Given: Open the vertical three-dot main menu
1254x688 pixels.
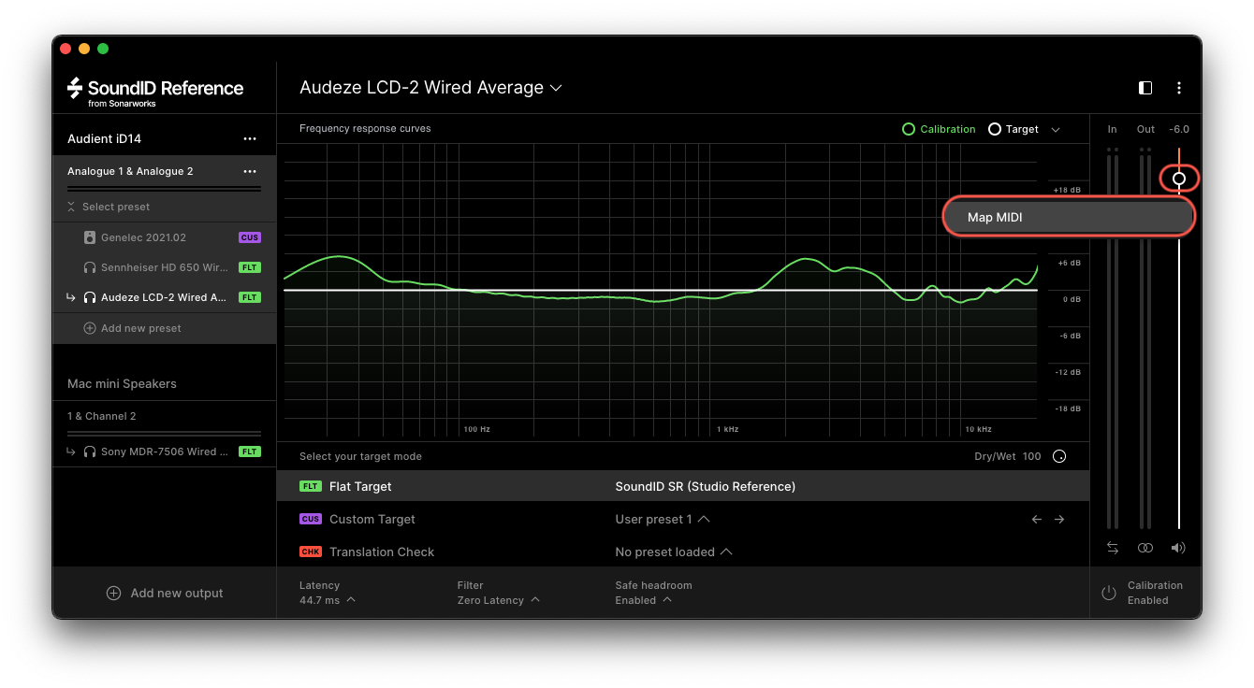Looking at the screenshot, I should tap(1179, 88).
